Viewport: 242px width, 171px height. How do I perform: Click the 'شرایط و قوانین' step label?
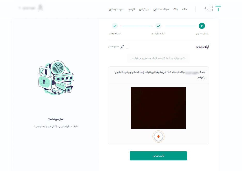[158, 34]
